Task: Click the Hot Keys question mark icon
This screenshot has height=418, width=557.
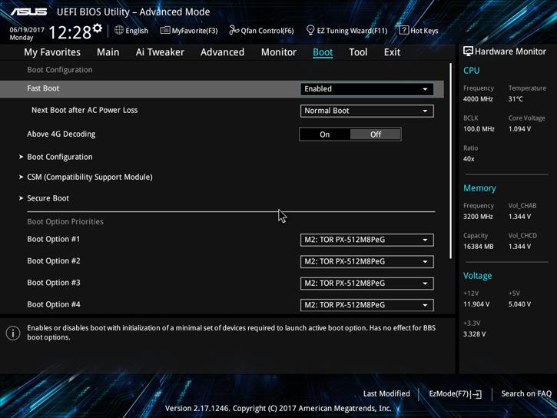Action: (403, 30)
